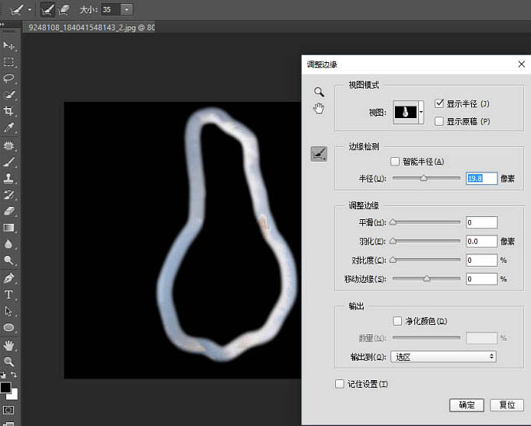Select the Crop tool

pos(9,112)
